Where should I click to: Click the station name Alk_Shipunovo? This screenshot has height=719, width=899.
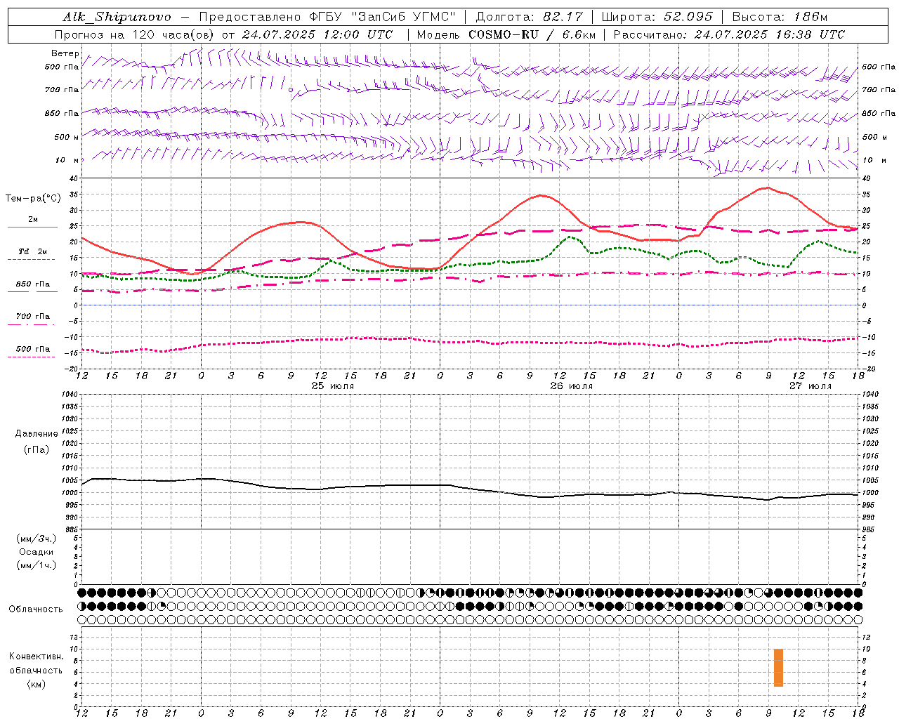tap(117, 17)
